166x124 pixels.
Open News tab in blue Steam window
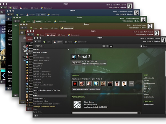(41, 15)
